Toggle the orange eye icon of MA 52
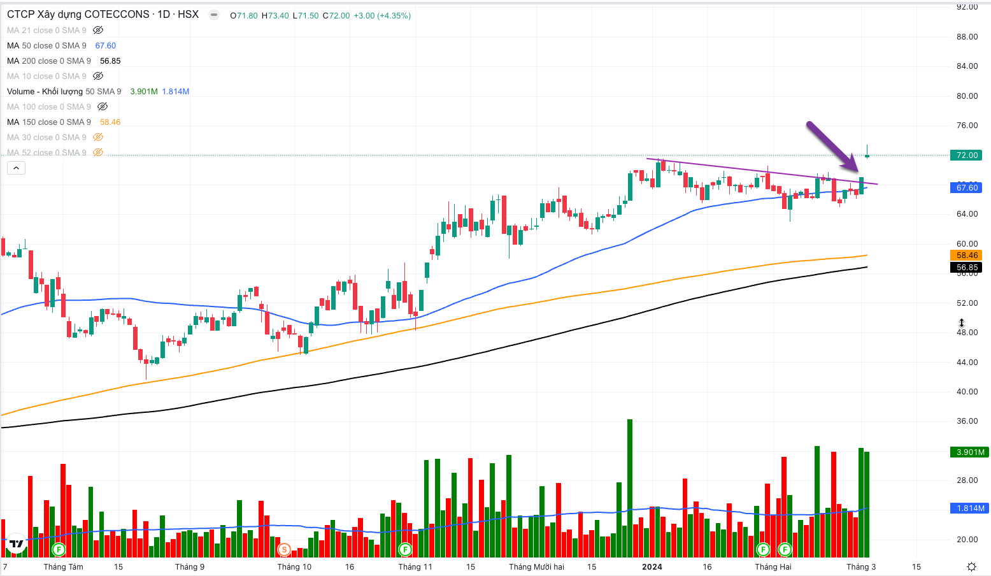This screenshot has height=576, width=991. coord(98,152)
